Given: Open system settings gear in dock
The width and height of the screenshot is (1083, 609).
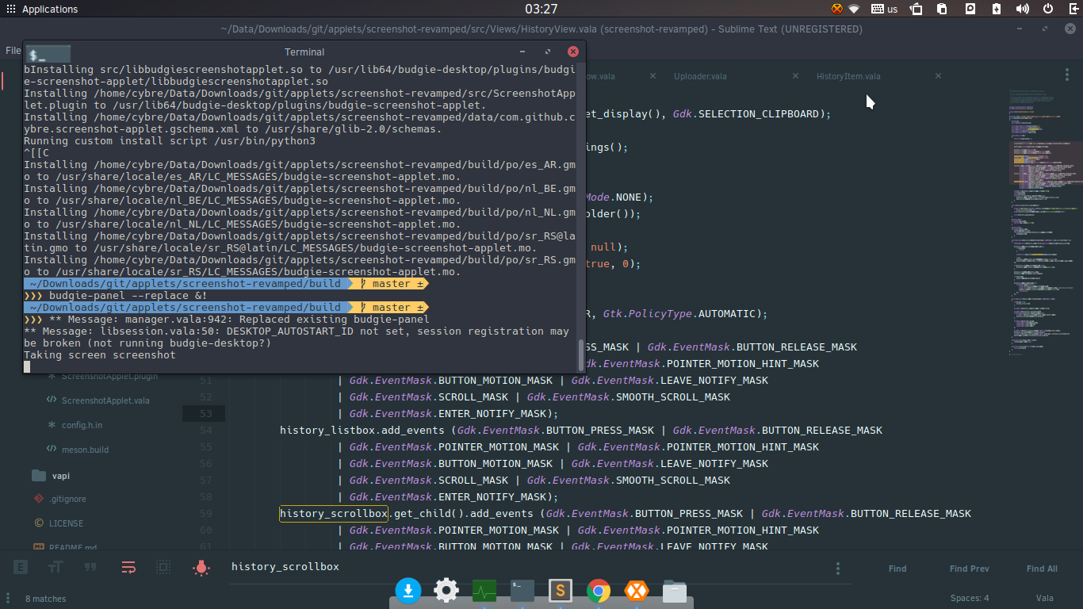Looking at the screenshot, I should (x=446, y=591).
